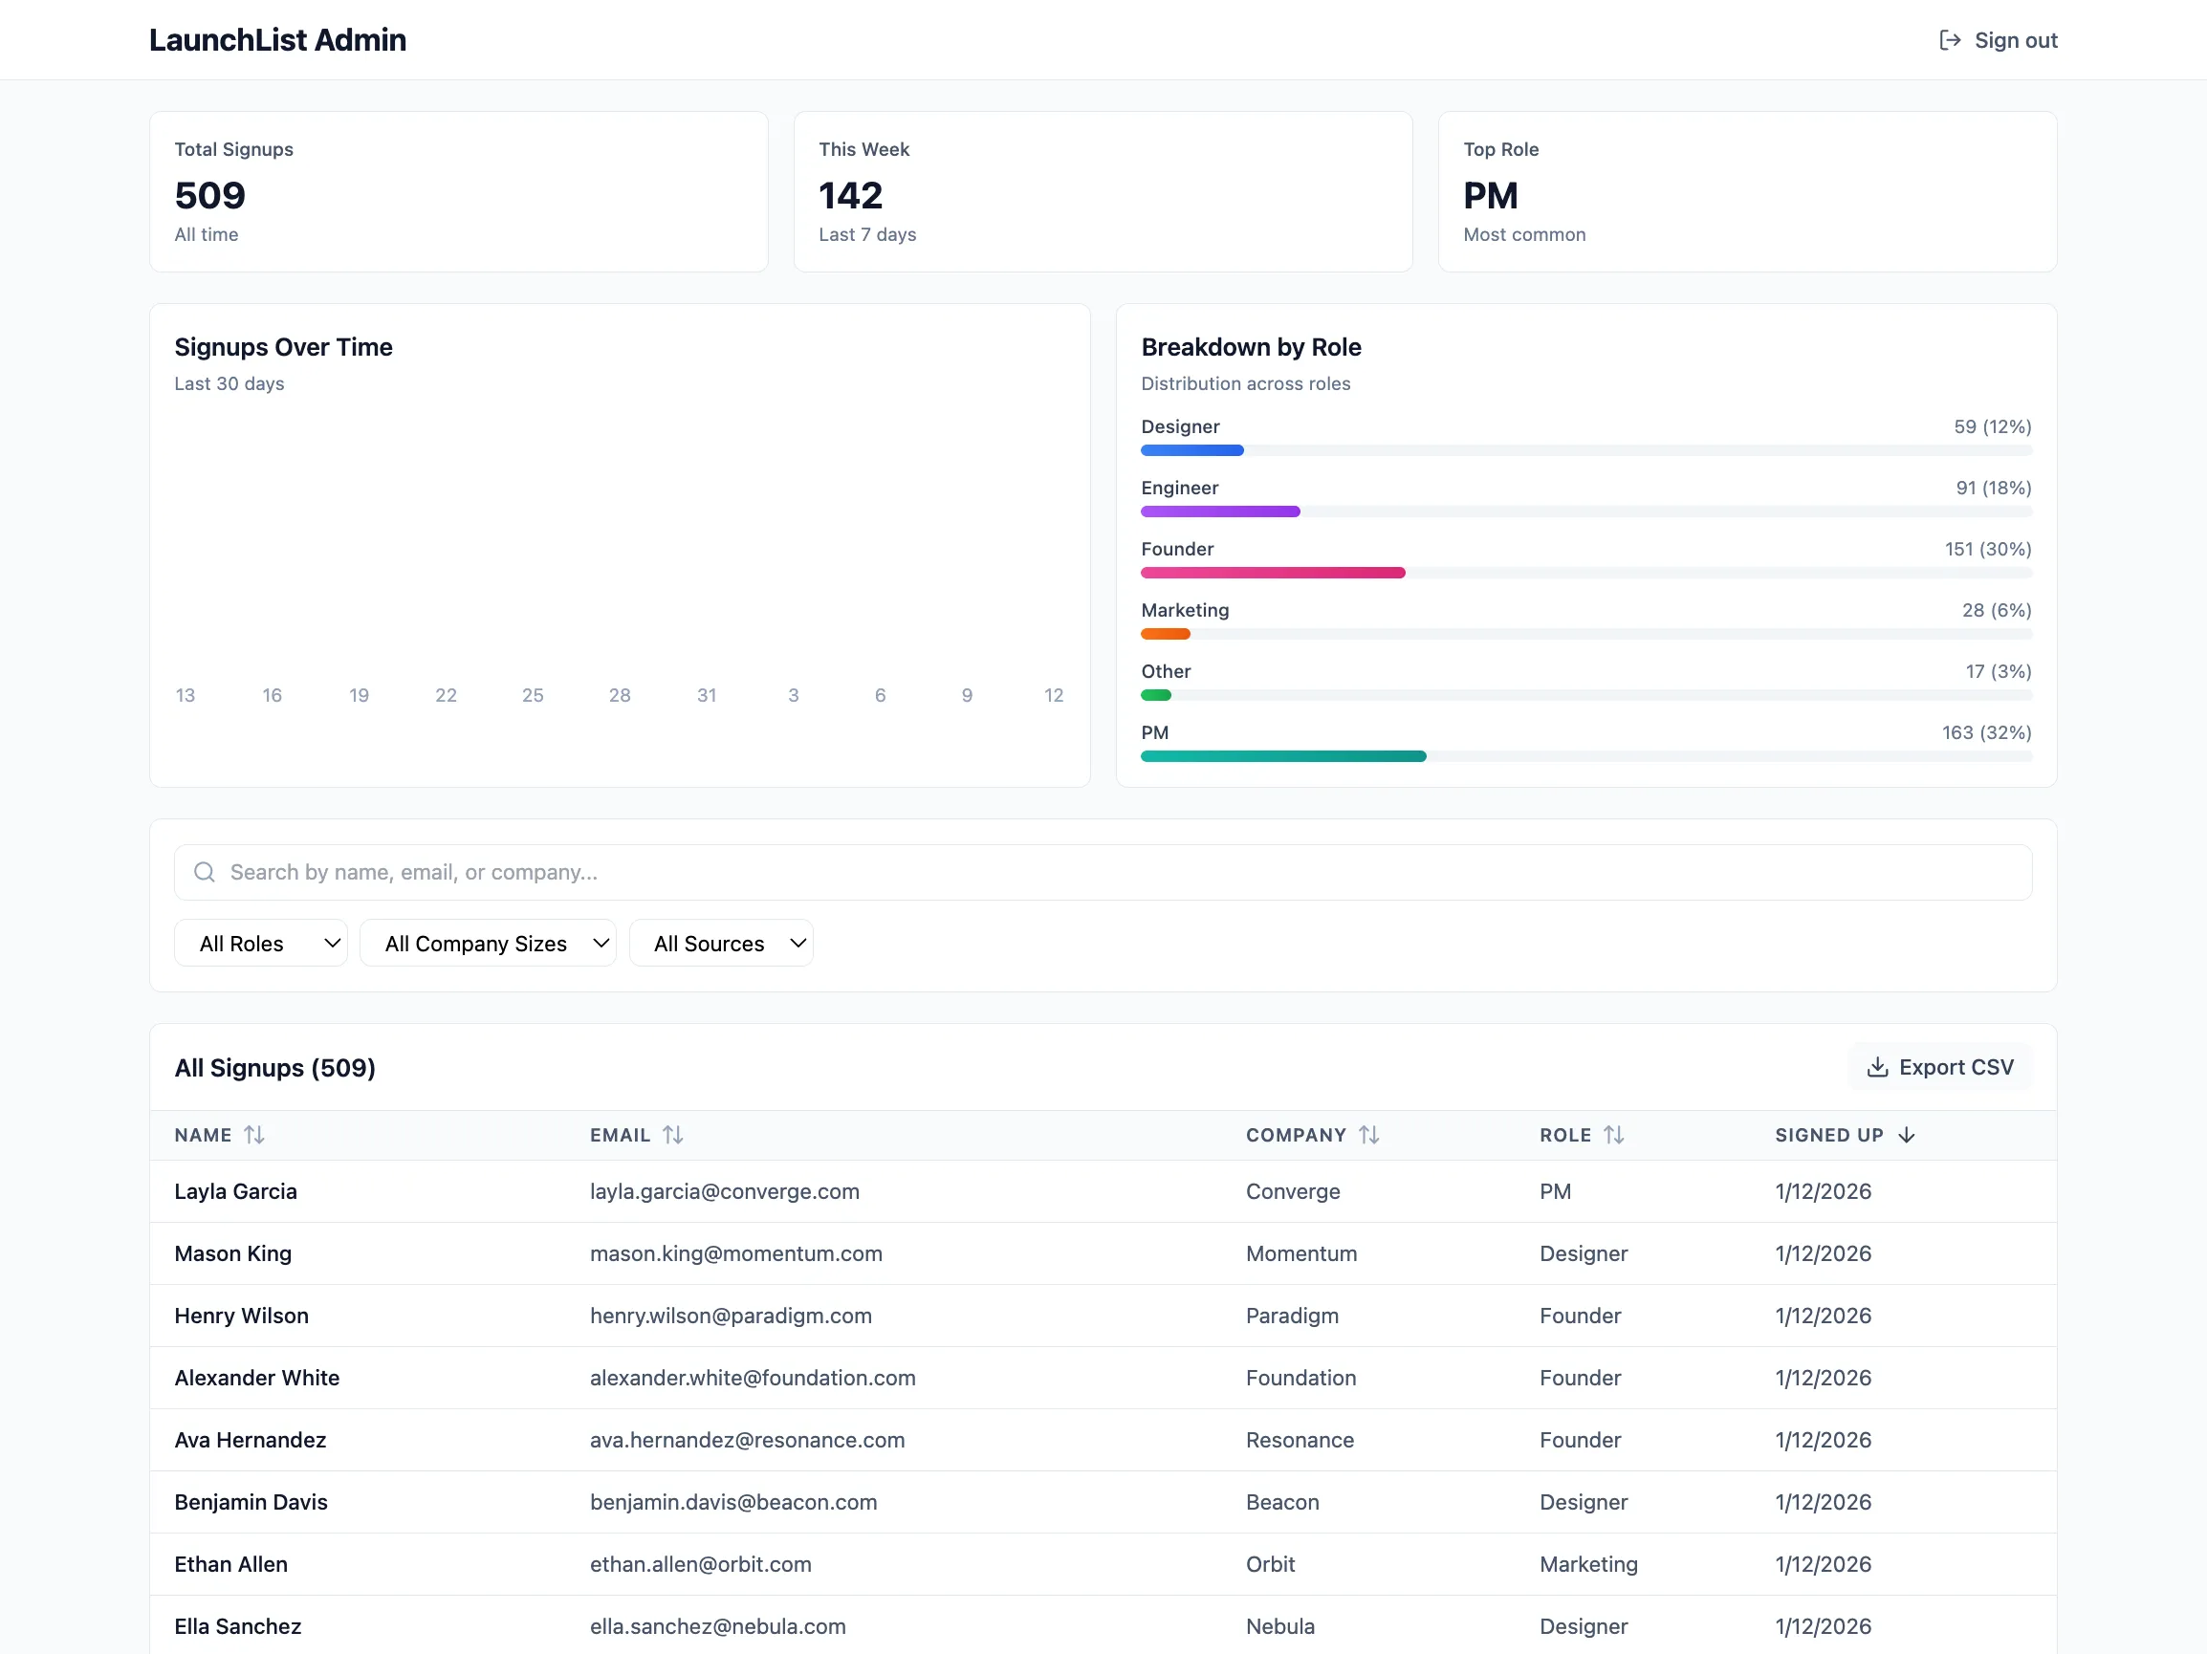This screenshot has height=1654, width=2207.
Task: Click the Total Signups stat card
Action: (x=458, y=191)
